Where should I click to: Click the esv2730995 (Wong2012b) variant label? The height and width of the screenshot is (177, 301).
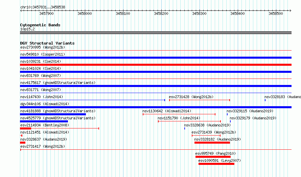pyautogui.click(x=43, y=47)
